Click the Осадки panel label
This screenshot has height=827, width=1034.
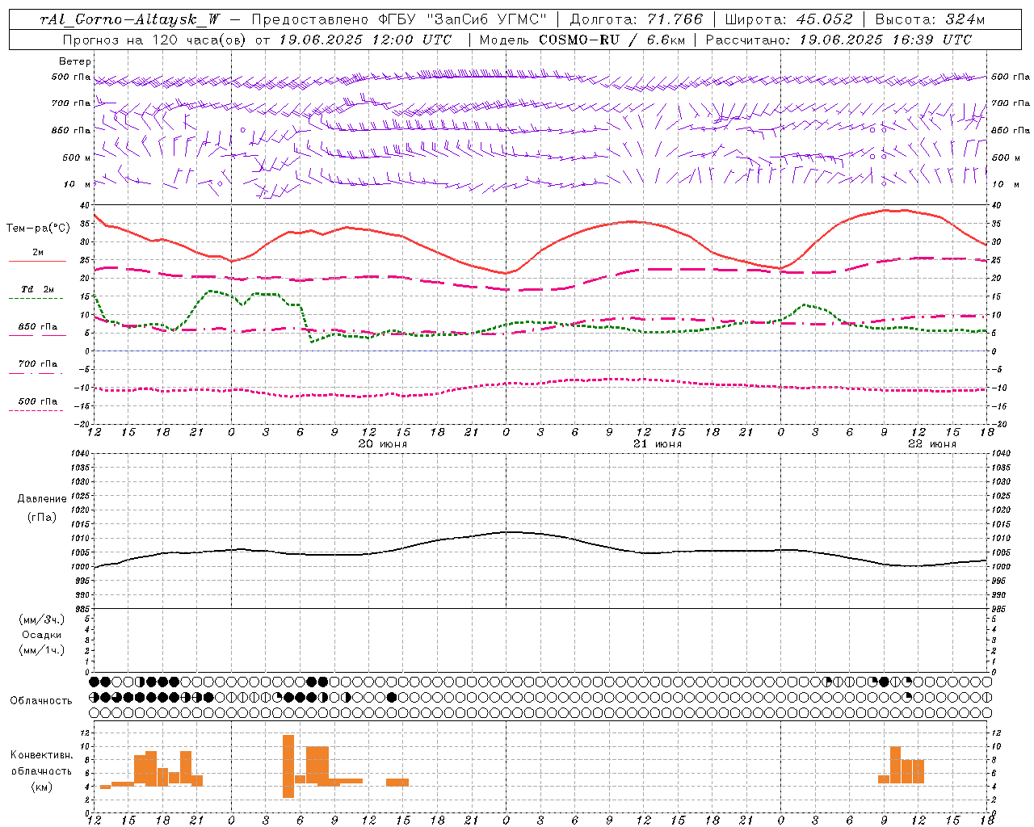coord(42,635)
